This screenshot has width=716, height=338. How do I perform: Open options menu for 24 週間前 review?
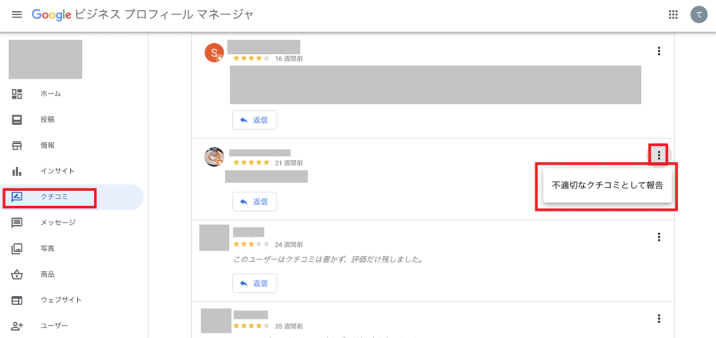point(659,236)
